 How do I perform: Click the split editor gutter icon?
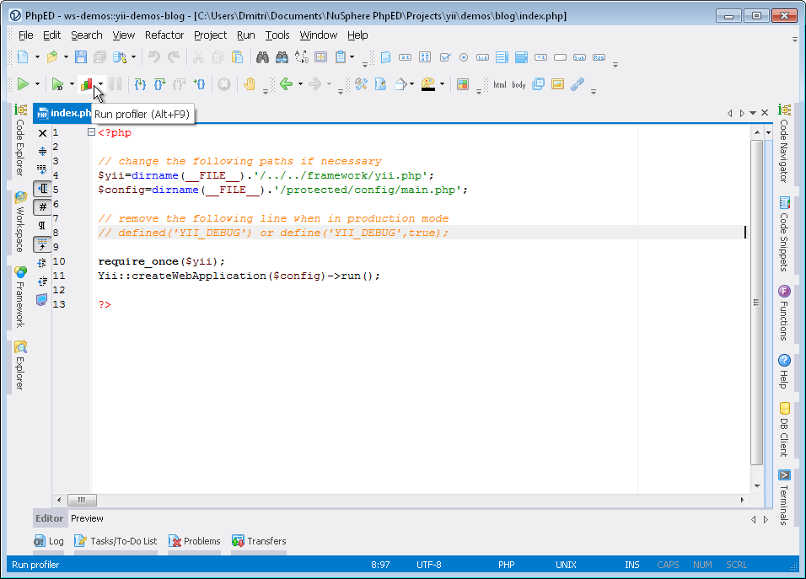(x=42, y=151)
